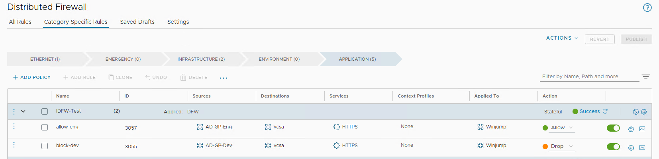Viewport: 659px width, 159px height.
Task: Click the filter lines icon beside search
Action: [645, 77]
